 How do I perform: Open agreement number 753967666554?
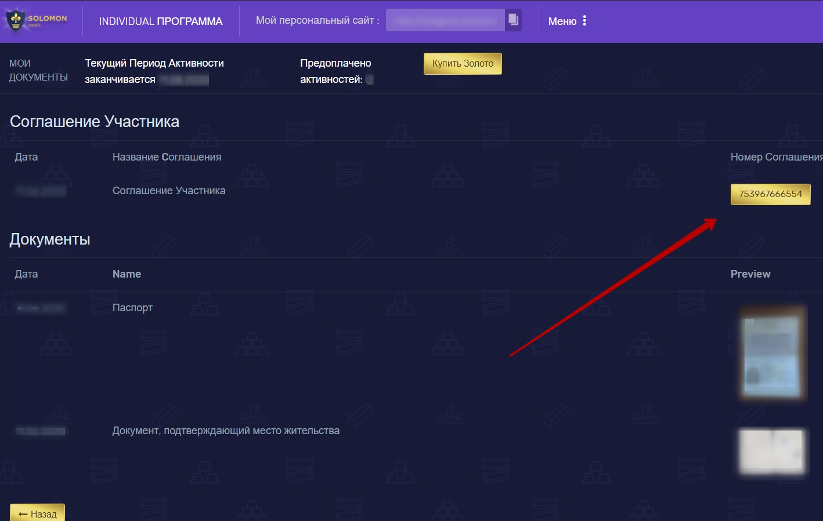click(770, 194)
